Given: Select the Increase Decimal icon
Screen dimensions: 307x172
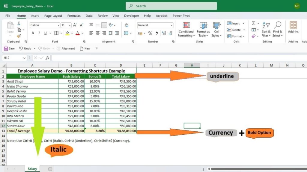Looking at the screenshot, I should tap(164, 33).
